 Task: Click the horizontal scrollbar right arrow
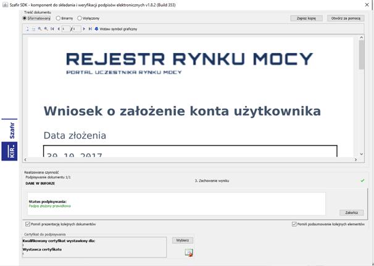tap(355, 159)
